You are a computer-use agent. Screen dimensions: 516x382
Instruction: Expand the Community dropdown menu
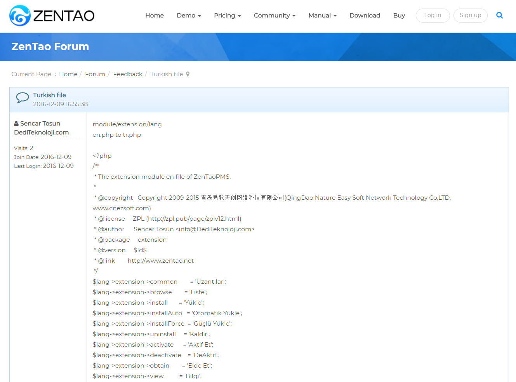click(x=275, y=16)
